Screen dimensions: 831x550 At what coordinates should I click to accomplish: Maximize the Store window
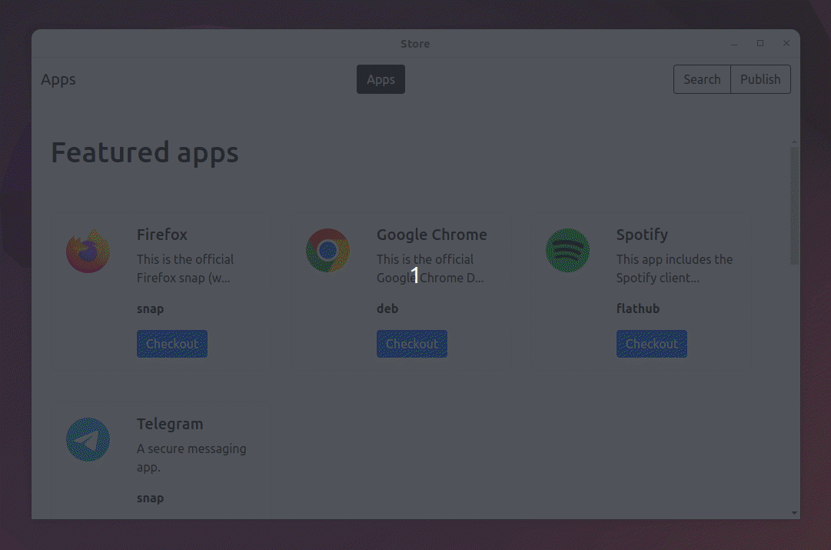pyautogui.click(x=760, y=44)
